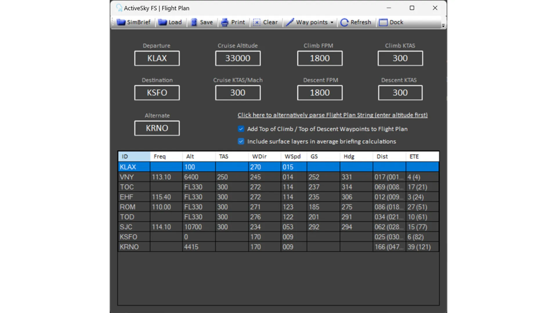The width and height of the screenshot is (557, 313).
Task: Dock the Flight Plan window
Action: 391,22
